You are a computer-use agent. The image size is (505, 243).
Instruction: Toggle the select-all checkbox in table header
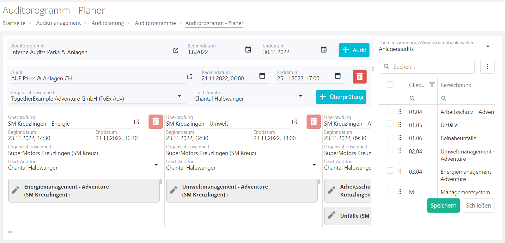pyautogui.click(x=390, y=84)
